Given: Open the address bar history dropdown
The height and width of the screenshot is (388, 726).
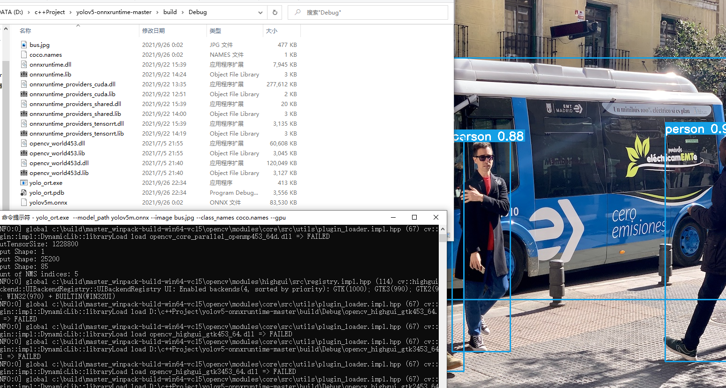Looking at the screenshot, I should pos(260,12).
